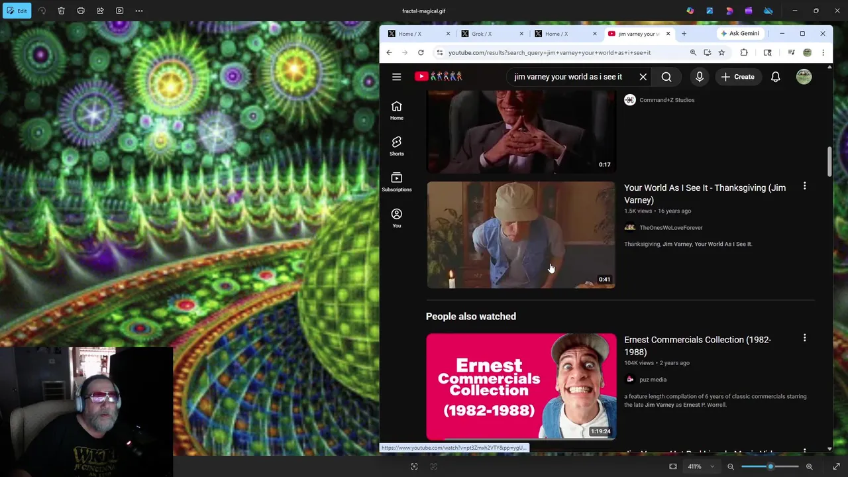Close the active YouTube tab
848x477 pixels.
coord(668,34)
